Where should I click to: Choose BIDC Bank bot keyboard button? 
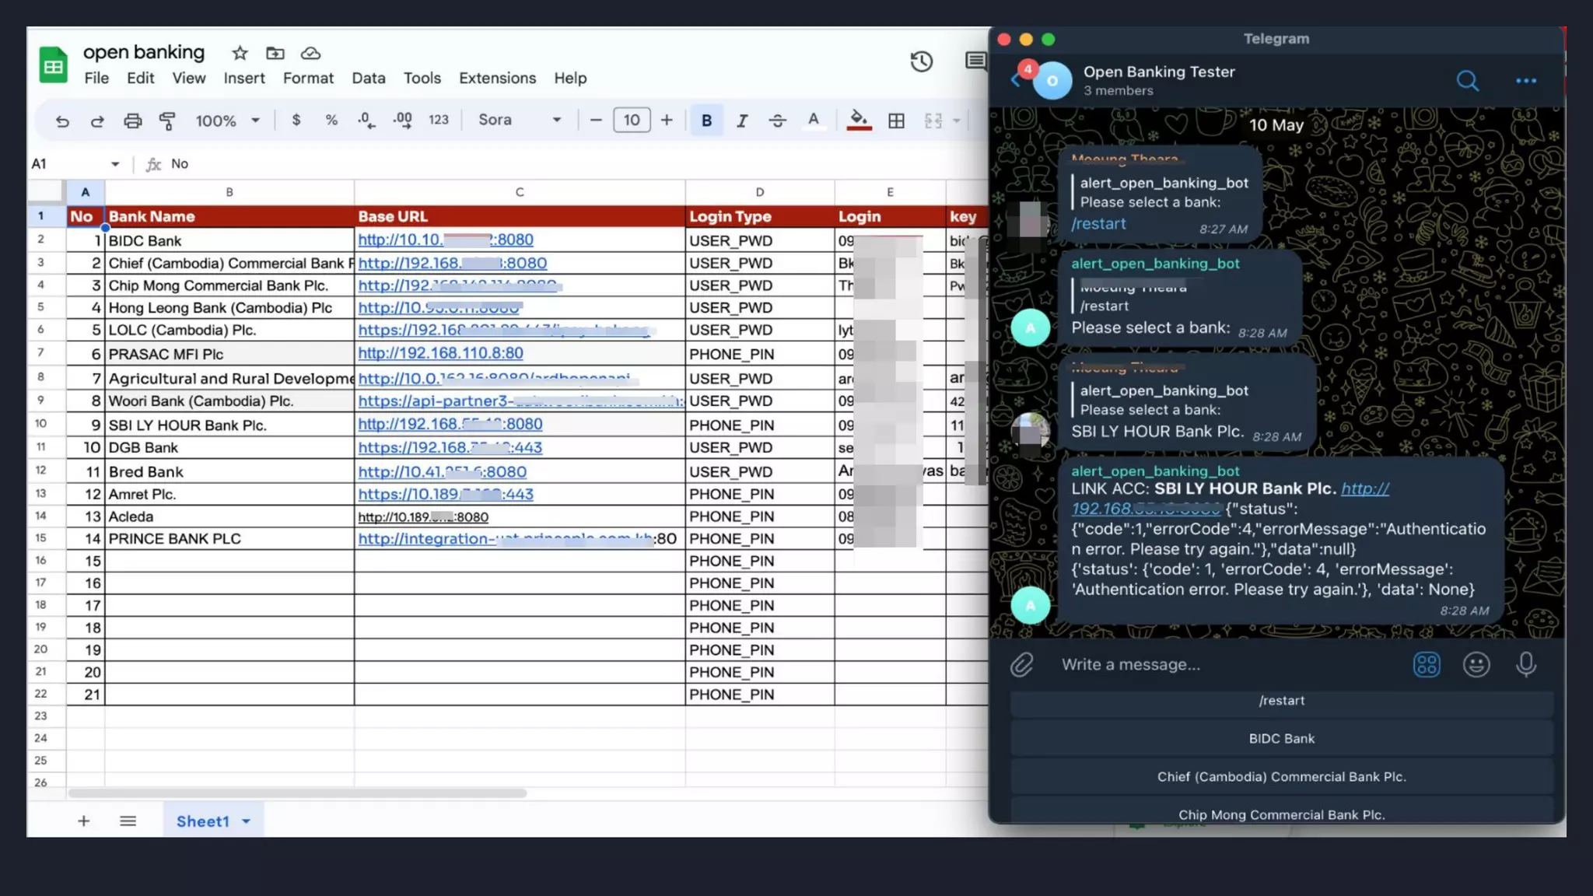[1282, 739]
